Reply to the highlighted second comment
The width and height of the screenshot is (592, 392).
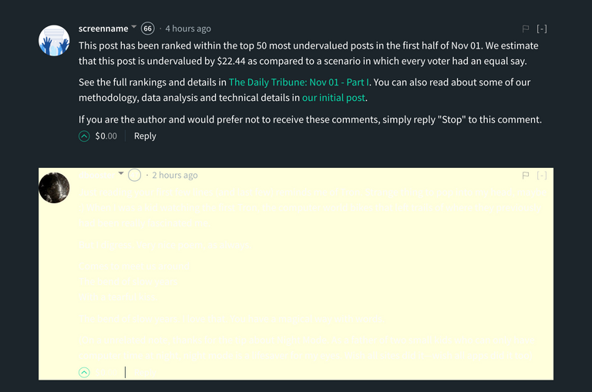(145, 372)
